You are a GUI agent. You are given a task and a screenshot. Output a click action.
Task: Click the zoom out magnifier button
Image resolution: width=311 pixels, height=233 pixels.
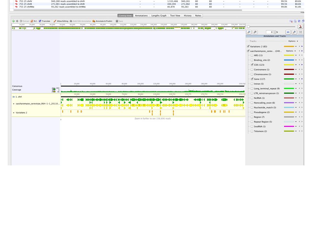click(x=255, y=32)
